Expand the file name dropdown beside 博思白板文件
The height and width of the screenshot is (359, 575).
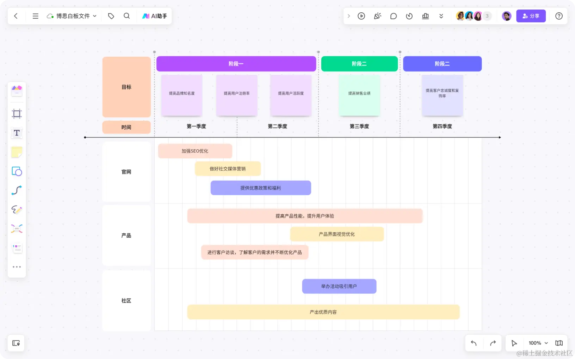94,16
